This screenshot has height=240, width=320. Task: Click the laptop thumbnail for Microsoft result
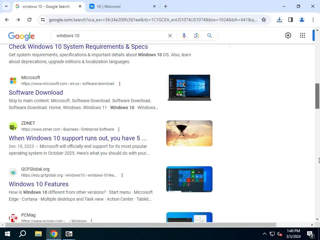[x=189, y=87]
